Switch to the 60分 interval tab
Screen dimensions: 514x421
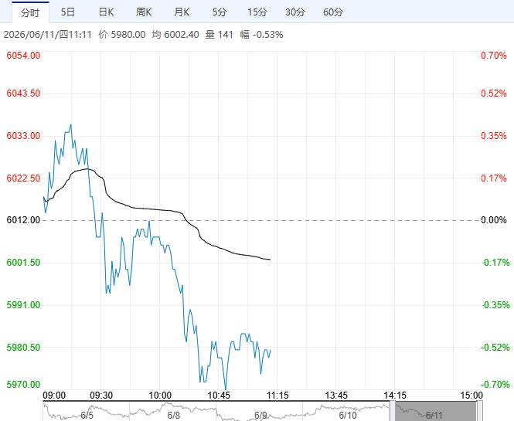click(x=333, y=12)
